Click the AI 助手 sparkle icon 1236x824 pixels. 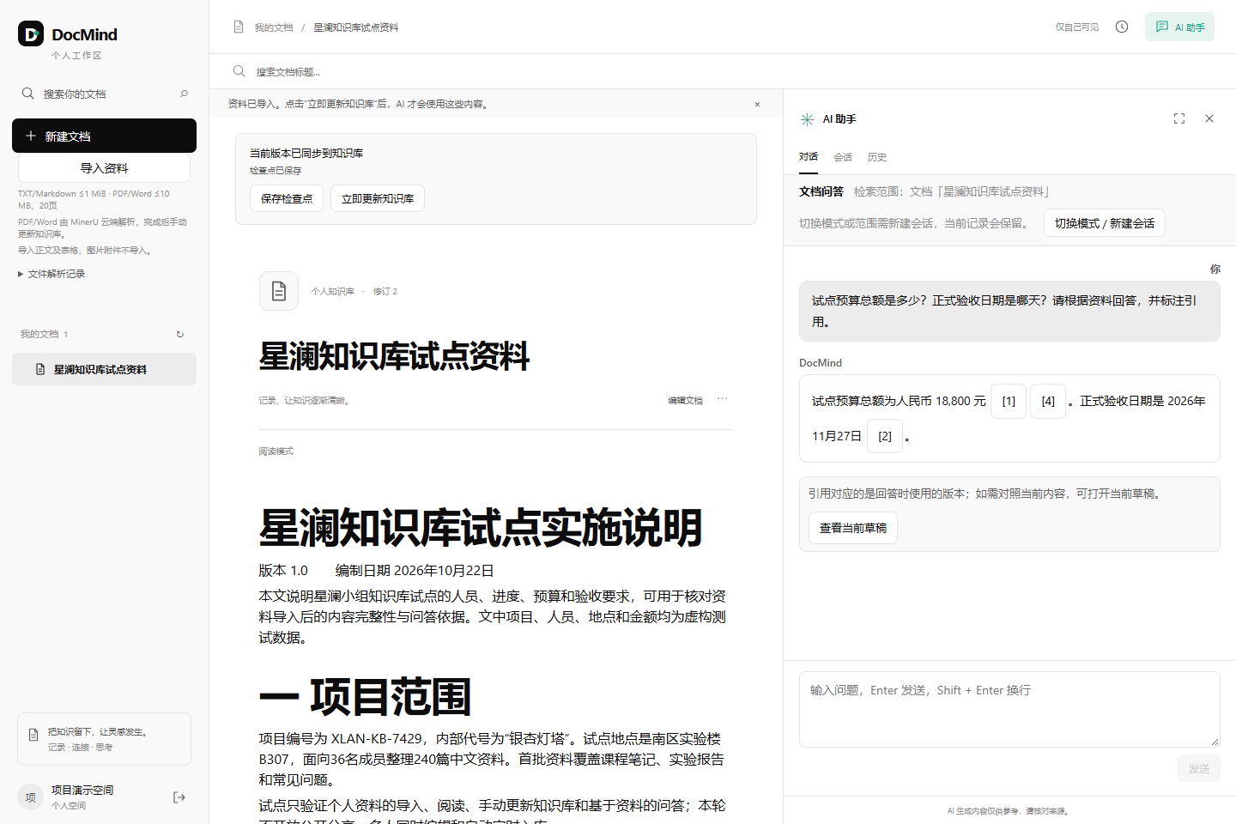[x=807, y=119]
